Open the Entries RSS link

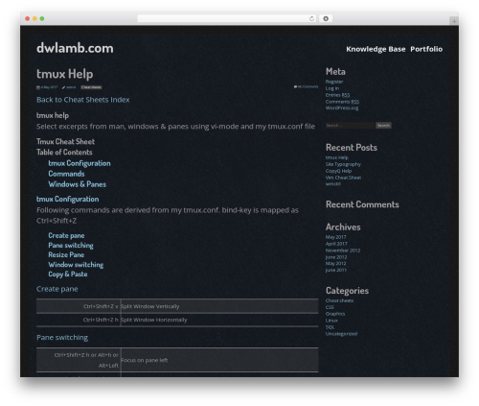pyautogui.click(x=337, y=95)
